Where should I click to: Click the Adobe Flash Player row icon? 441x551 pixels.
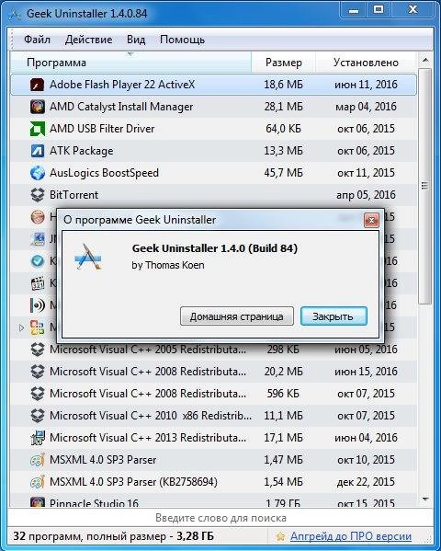38,85
